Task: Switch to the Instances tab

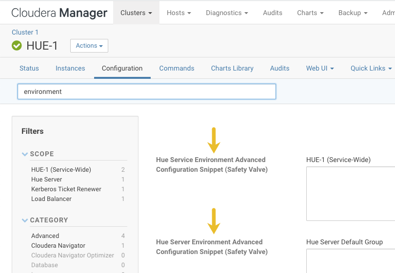Action: [x=70, y=68]
